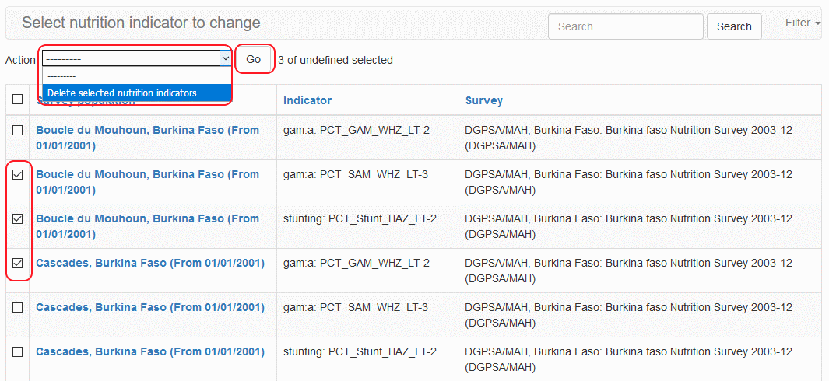Choose 'Delete selected nutrition indicators' option
Screen dimensions: 829x381
coord(122,93)
